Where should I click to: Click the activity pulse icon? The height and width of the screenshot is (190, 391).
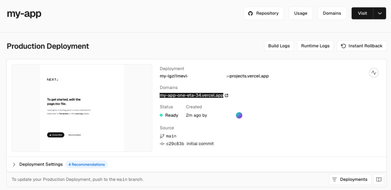tap(374, 73)
